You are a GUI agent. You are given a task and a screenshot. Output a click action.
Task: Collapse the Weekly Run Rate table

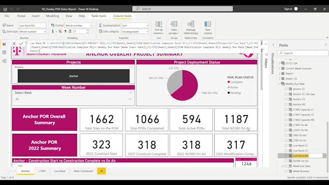point(280,84)
